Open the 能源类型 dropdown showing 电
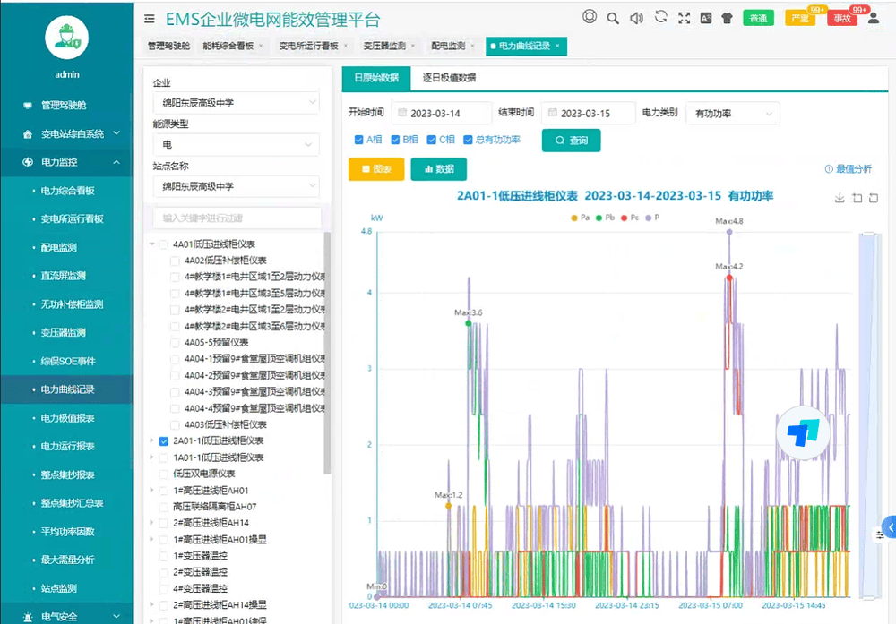 pos(236,144)
